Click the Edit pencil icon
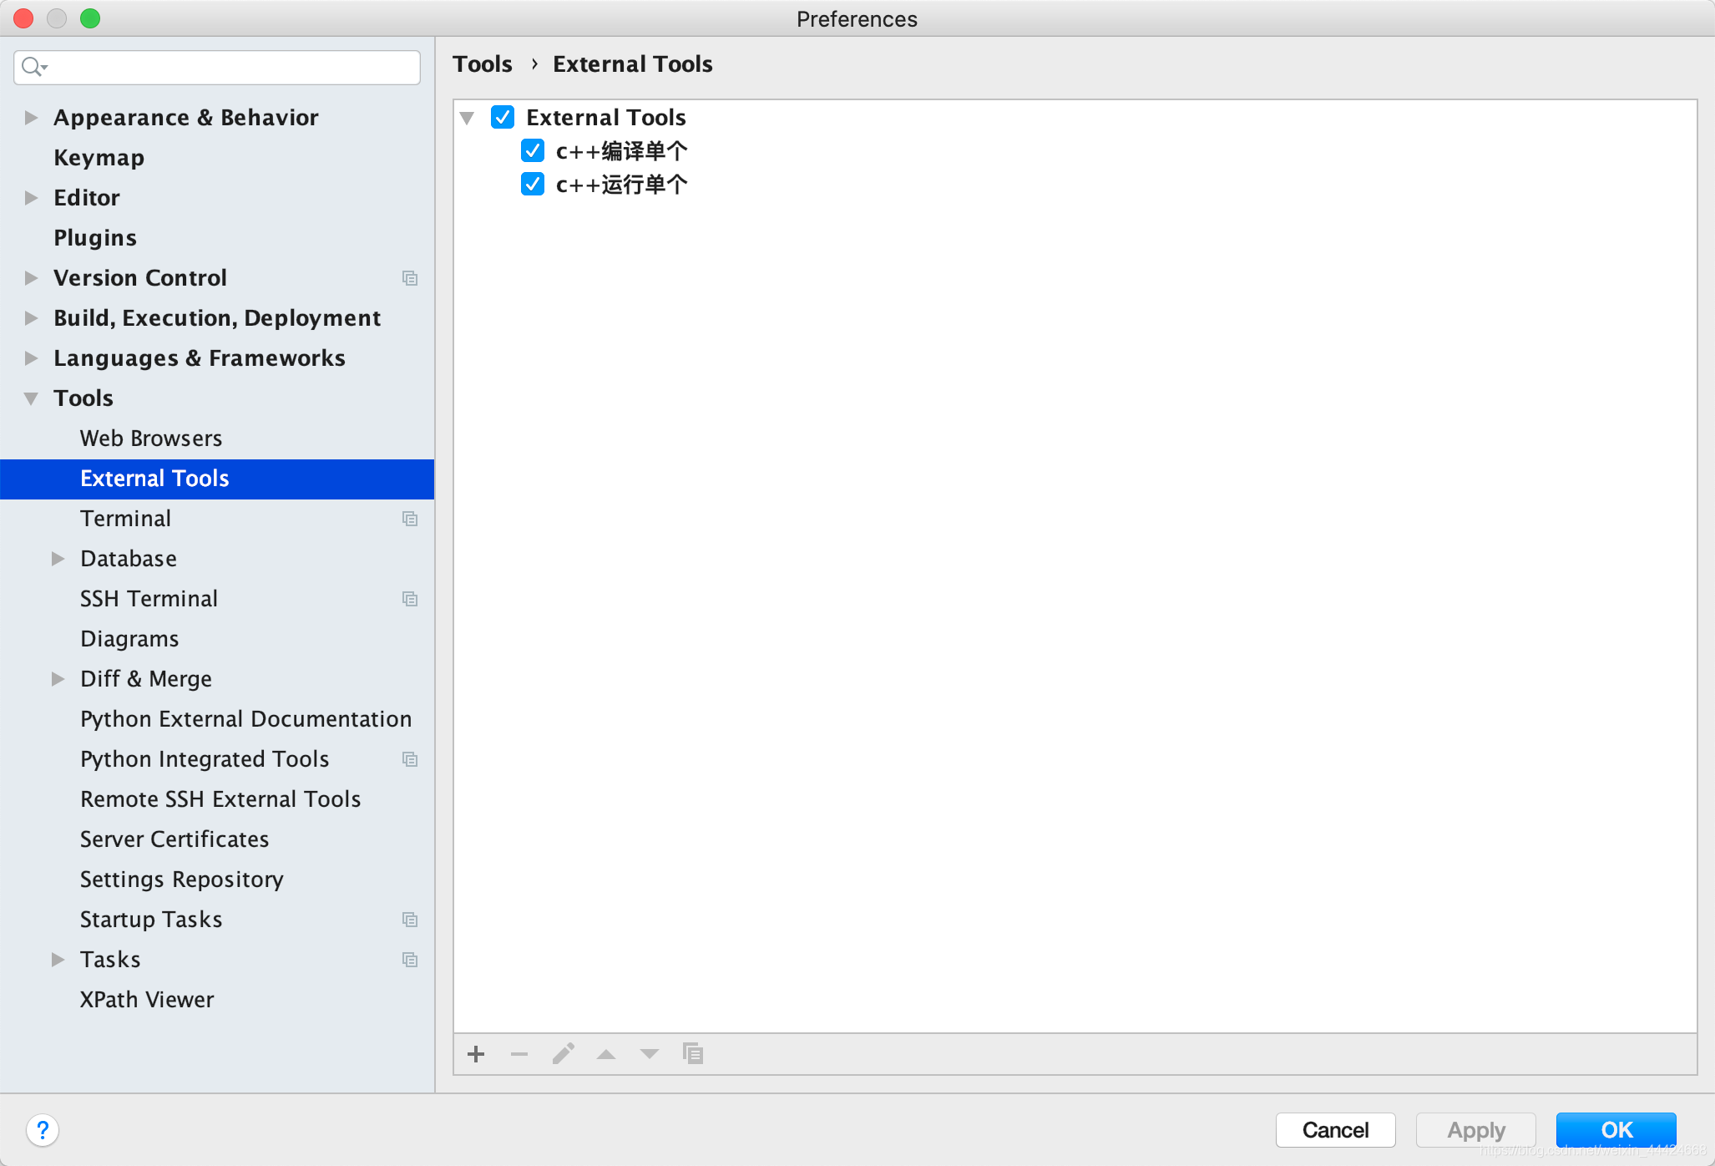This screenshot has width=1715, height=1166. click(x=564, y=1054)
